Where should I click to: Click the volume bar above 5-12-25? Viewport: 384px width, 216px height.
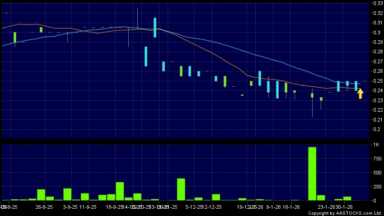[181, 189]
